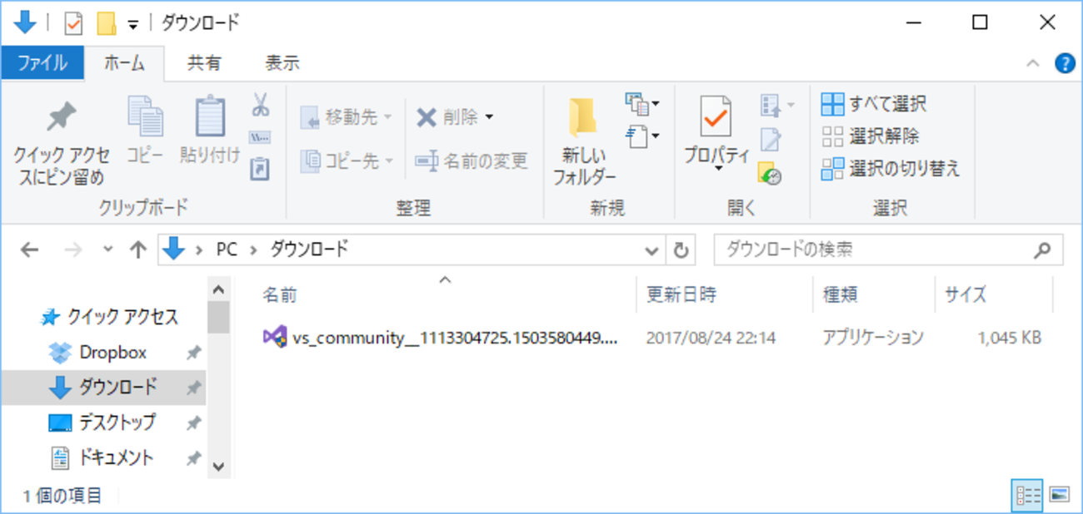
Task: Collapse the ribbon with the chevron
Action: coord(1033,63)
